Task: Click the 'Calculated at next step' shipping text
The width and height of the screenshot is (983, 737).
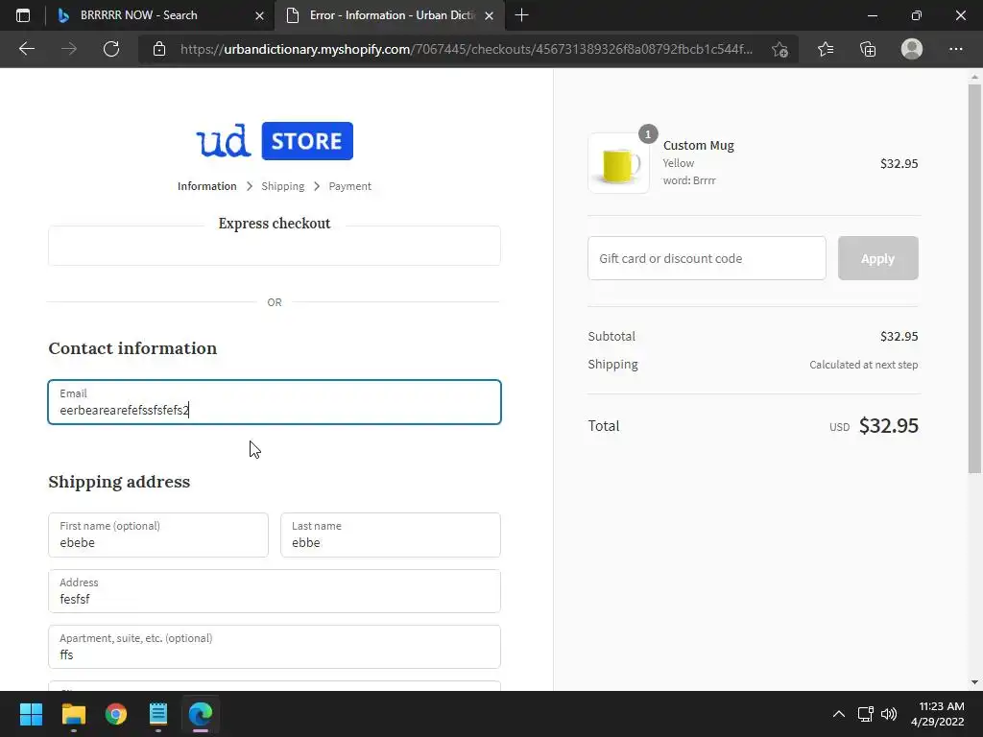Action: (x=863, y=365)
